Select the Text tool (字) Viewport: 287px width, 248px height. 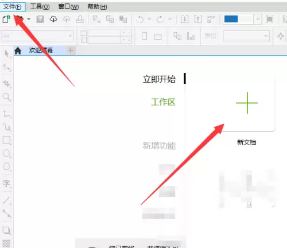7,183
